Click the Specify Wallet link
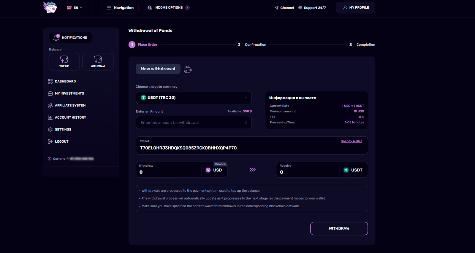The image size is (475, 253). 351,141
